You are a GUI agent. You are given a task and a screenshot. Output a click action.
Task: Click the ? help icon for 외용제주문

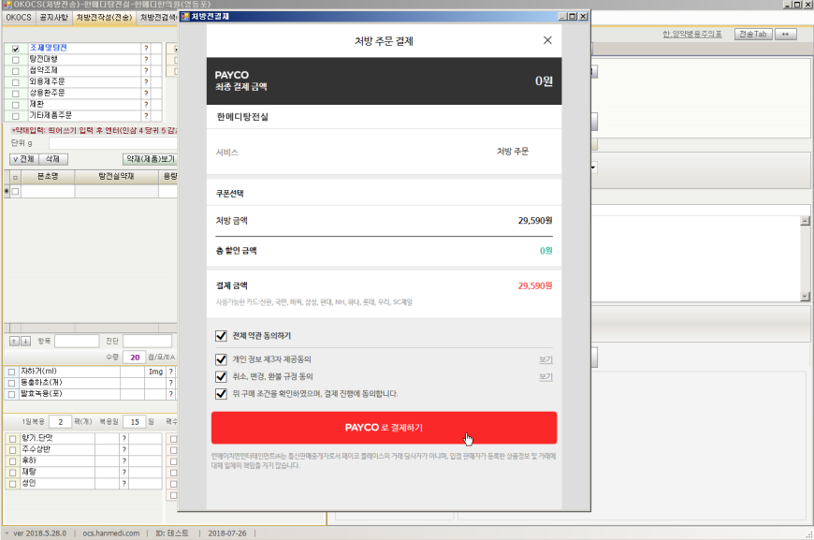(146, 82)
